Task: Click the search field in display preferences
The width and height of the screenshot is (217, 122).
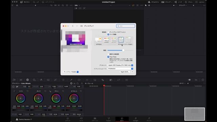Action: (x=125, y=26)
